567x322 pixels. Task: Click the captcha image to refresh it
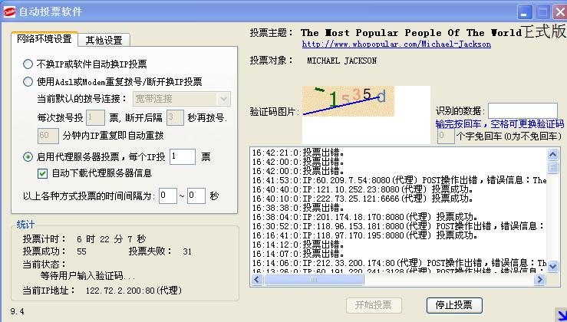click(x=348, y=101)
